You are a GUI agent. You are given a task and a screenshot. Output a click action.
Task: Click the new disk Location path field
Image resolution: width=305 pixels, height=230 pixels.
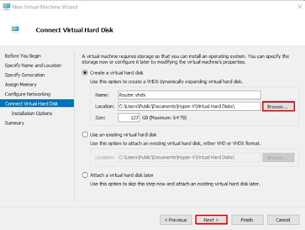click(x=189, y=106)
